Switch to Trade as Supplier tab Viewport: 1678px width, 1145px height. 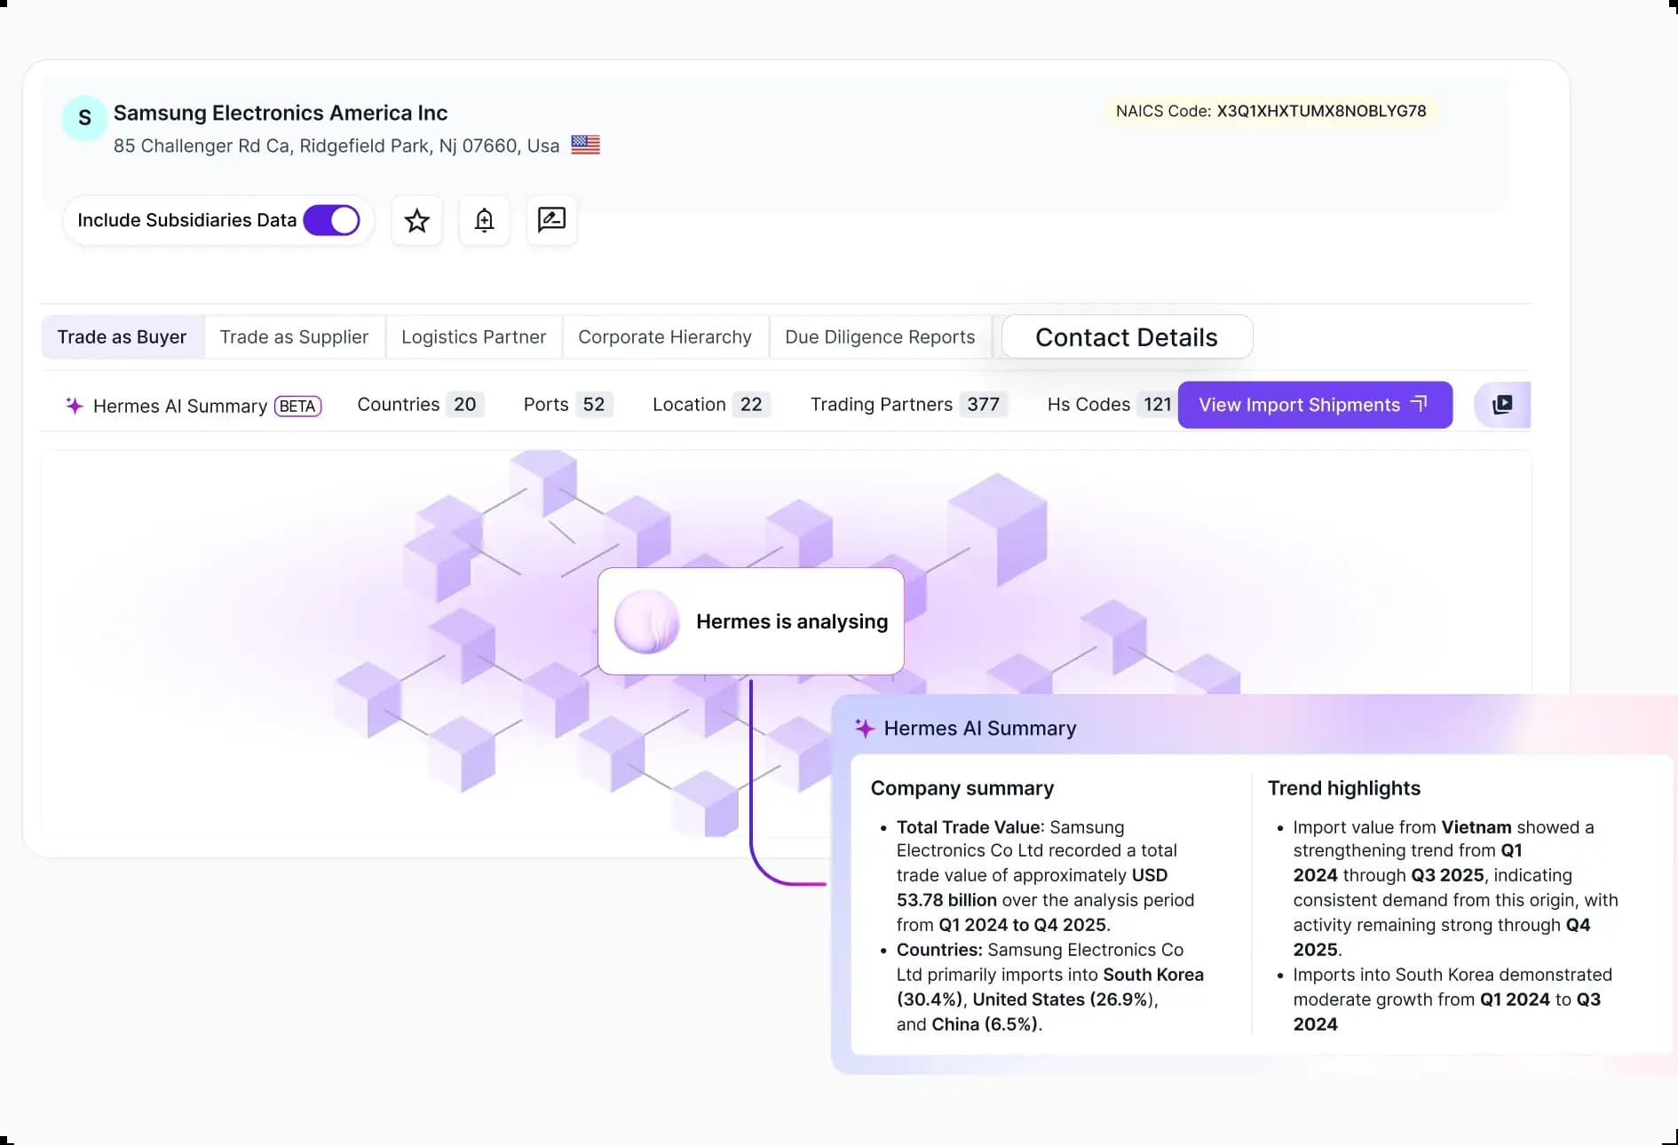click(x=294, y=337)
